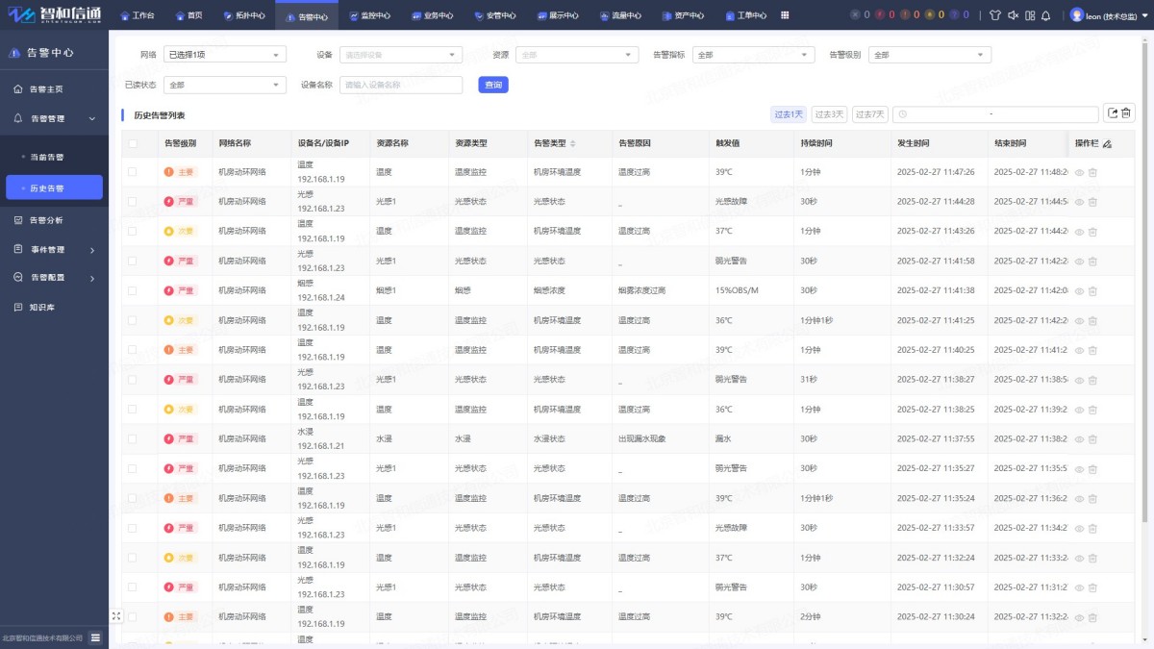The height and width of the screenshot is (649, 1154).
Task: Open the 设备 selection dropdown
Action: click(x=401, y=55)
